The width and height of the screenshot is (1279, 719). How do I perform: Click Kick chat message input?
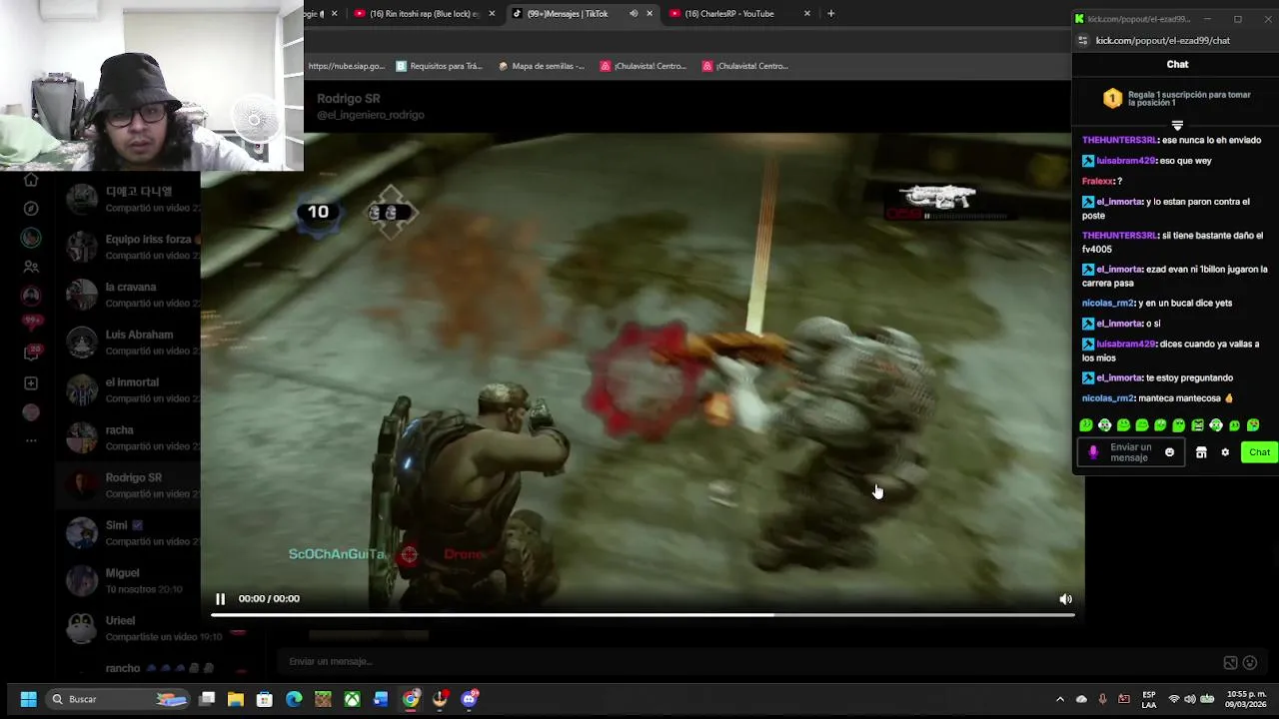(1131, 452)
